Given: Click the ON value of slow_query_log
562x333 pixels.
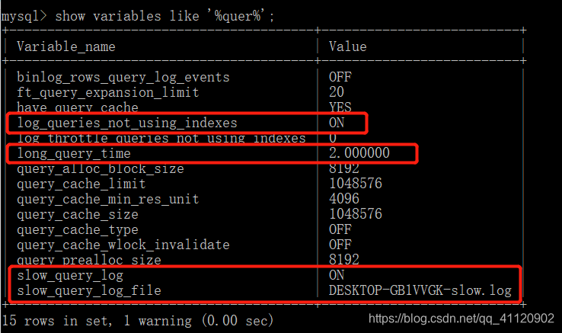Looking at the screenshot, I should (x=337, y=275).
